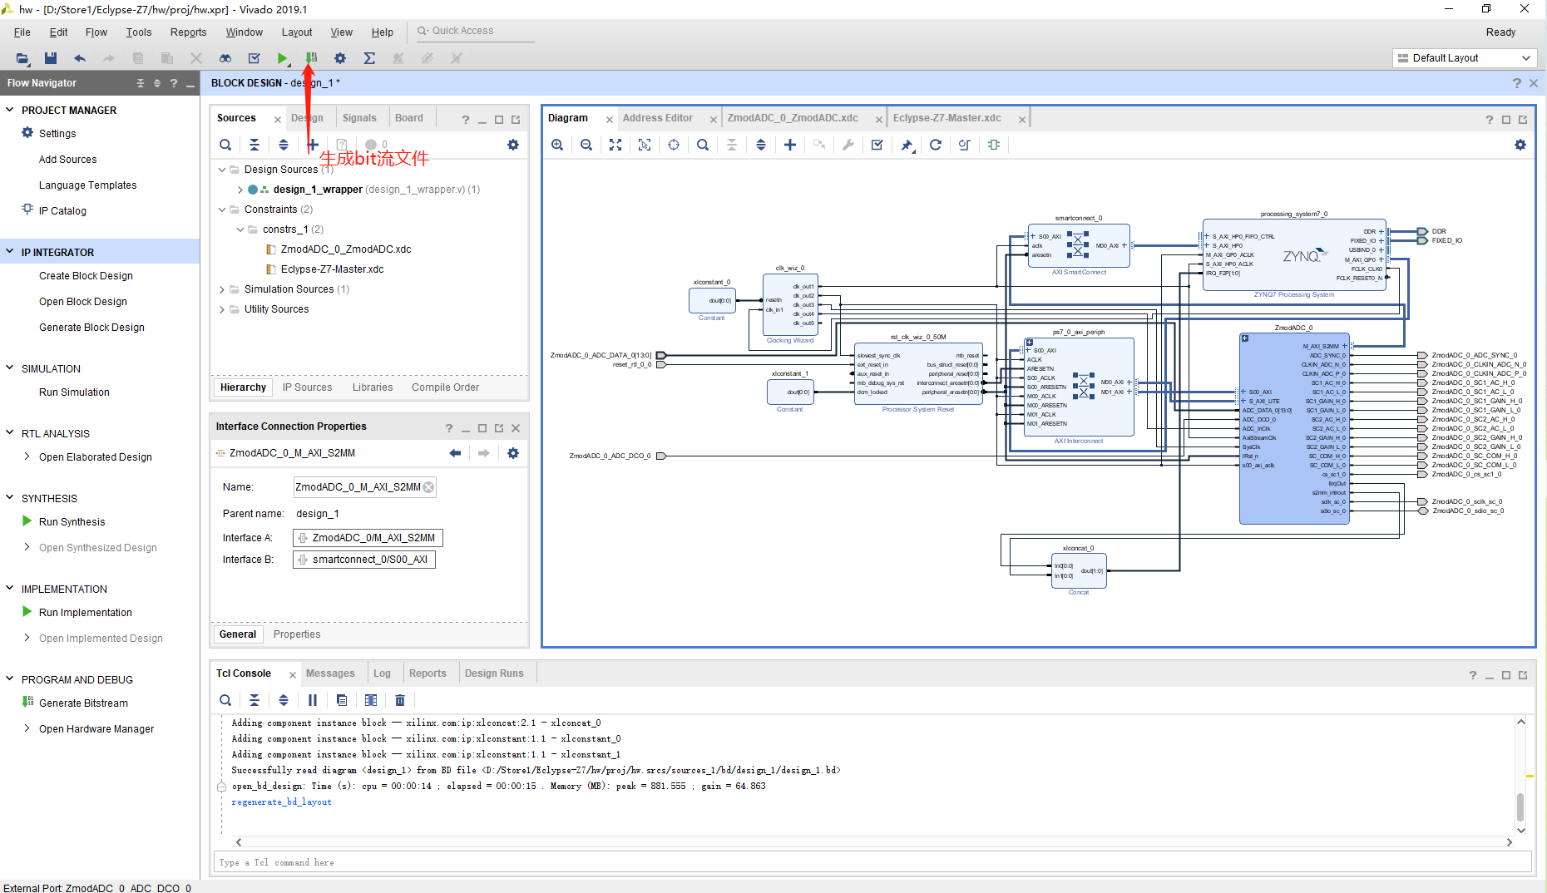Select ZmodADC_0_ZmodADC.xdc constraint file

346,249
